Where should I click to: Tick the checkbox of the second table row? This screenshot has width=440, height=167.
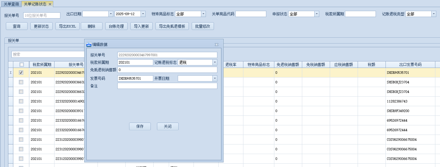click(21, 82)
